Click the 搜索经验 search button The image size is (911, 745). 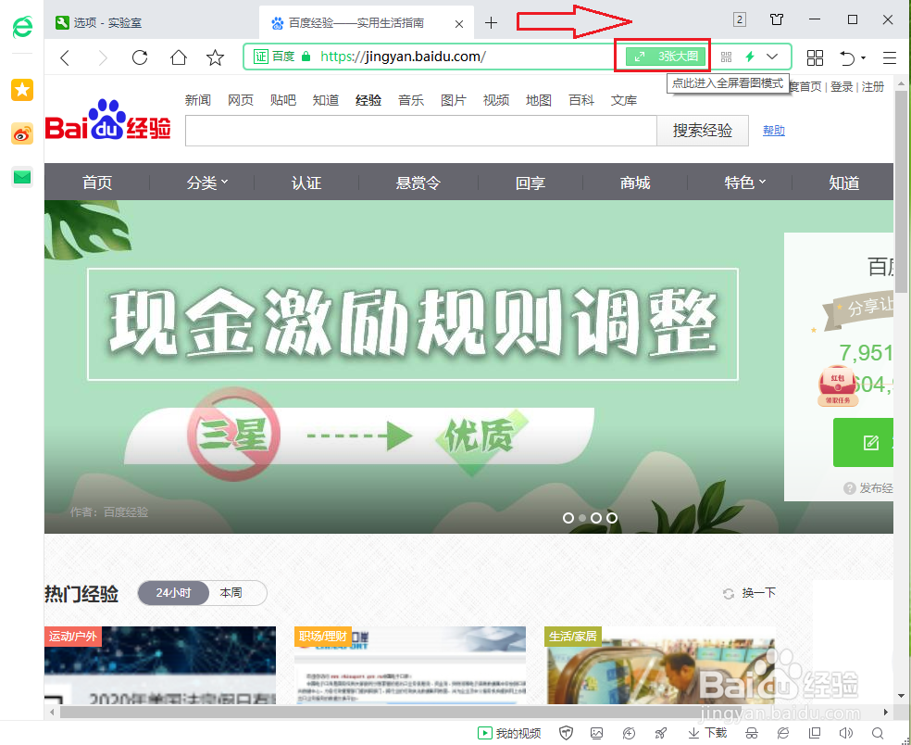pos(702,131)
